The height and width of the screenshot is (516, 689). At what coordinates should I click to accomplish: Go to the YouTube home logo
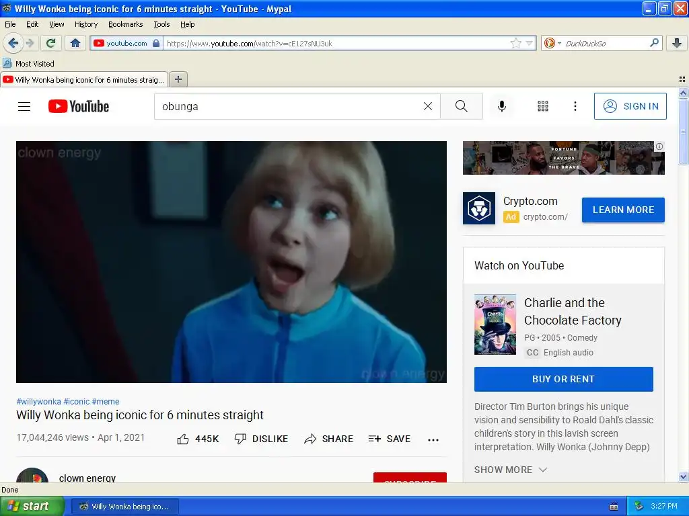click(79, 106)
